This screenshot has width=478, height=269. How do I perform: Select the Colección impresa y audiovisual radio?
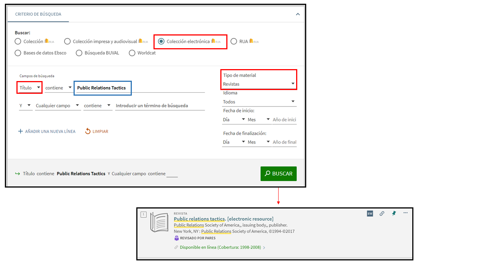(67, 41)
